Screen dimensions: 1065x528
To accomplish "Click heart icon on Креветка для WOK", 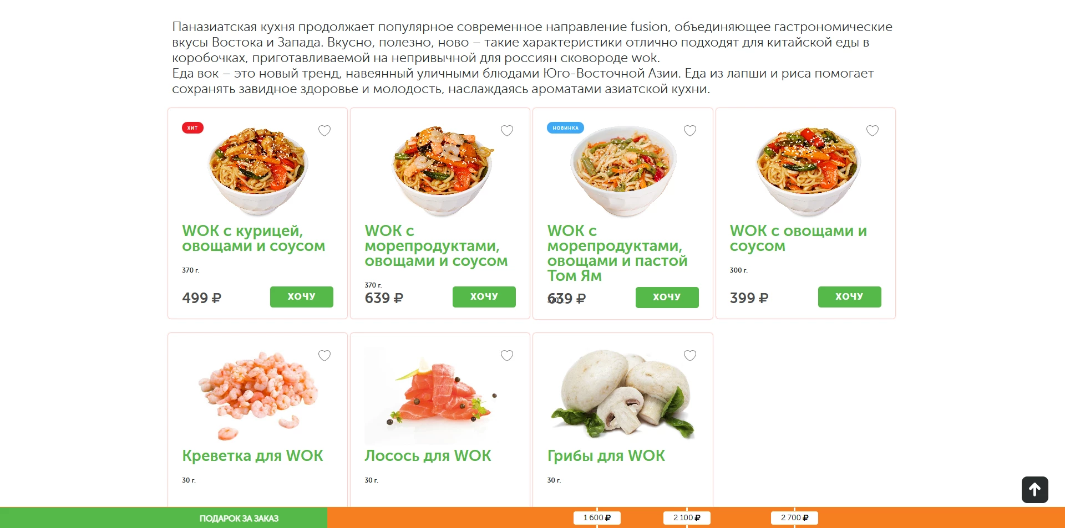I will coord(324,356).
